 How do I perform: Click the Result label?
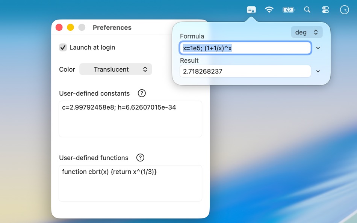(x=189, y=60)
